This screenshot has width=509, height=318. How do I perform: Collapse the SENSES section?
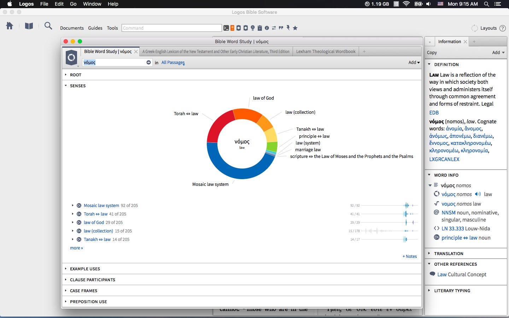click(x=66, y=86)
